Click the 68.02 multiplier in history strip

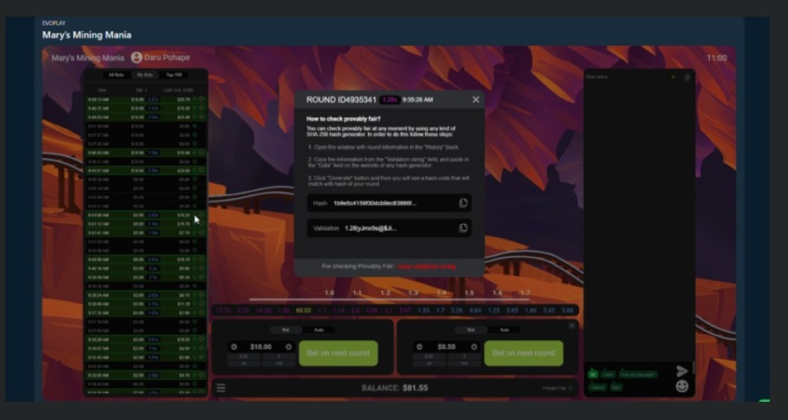click(303, 310)
